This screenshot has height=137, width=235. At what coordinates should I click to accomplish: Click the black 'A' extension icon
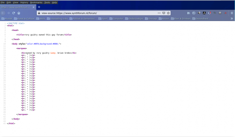tap(204, 13)
